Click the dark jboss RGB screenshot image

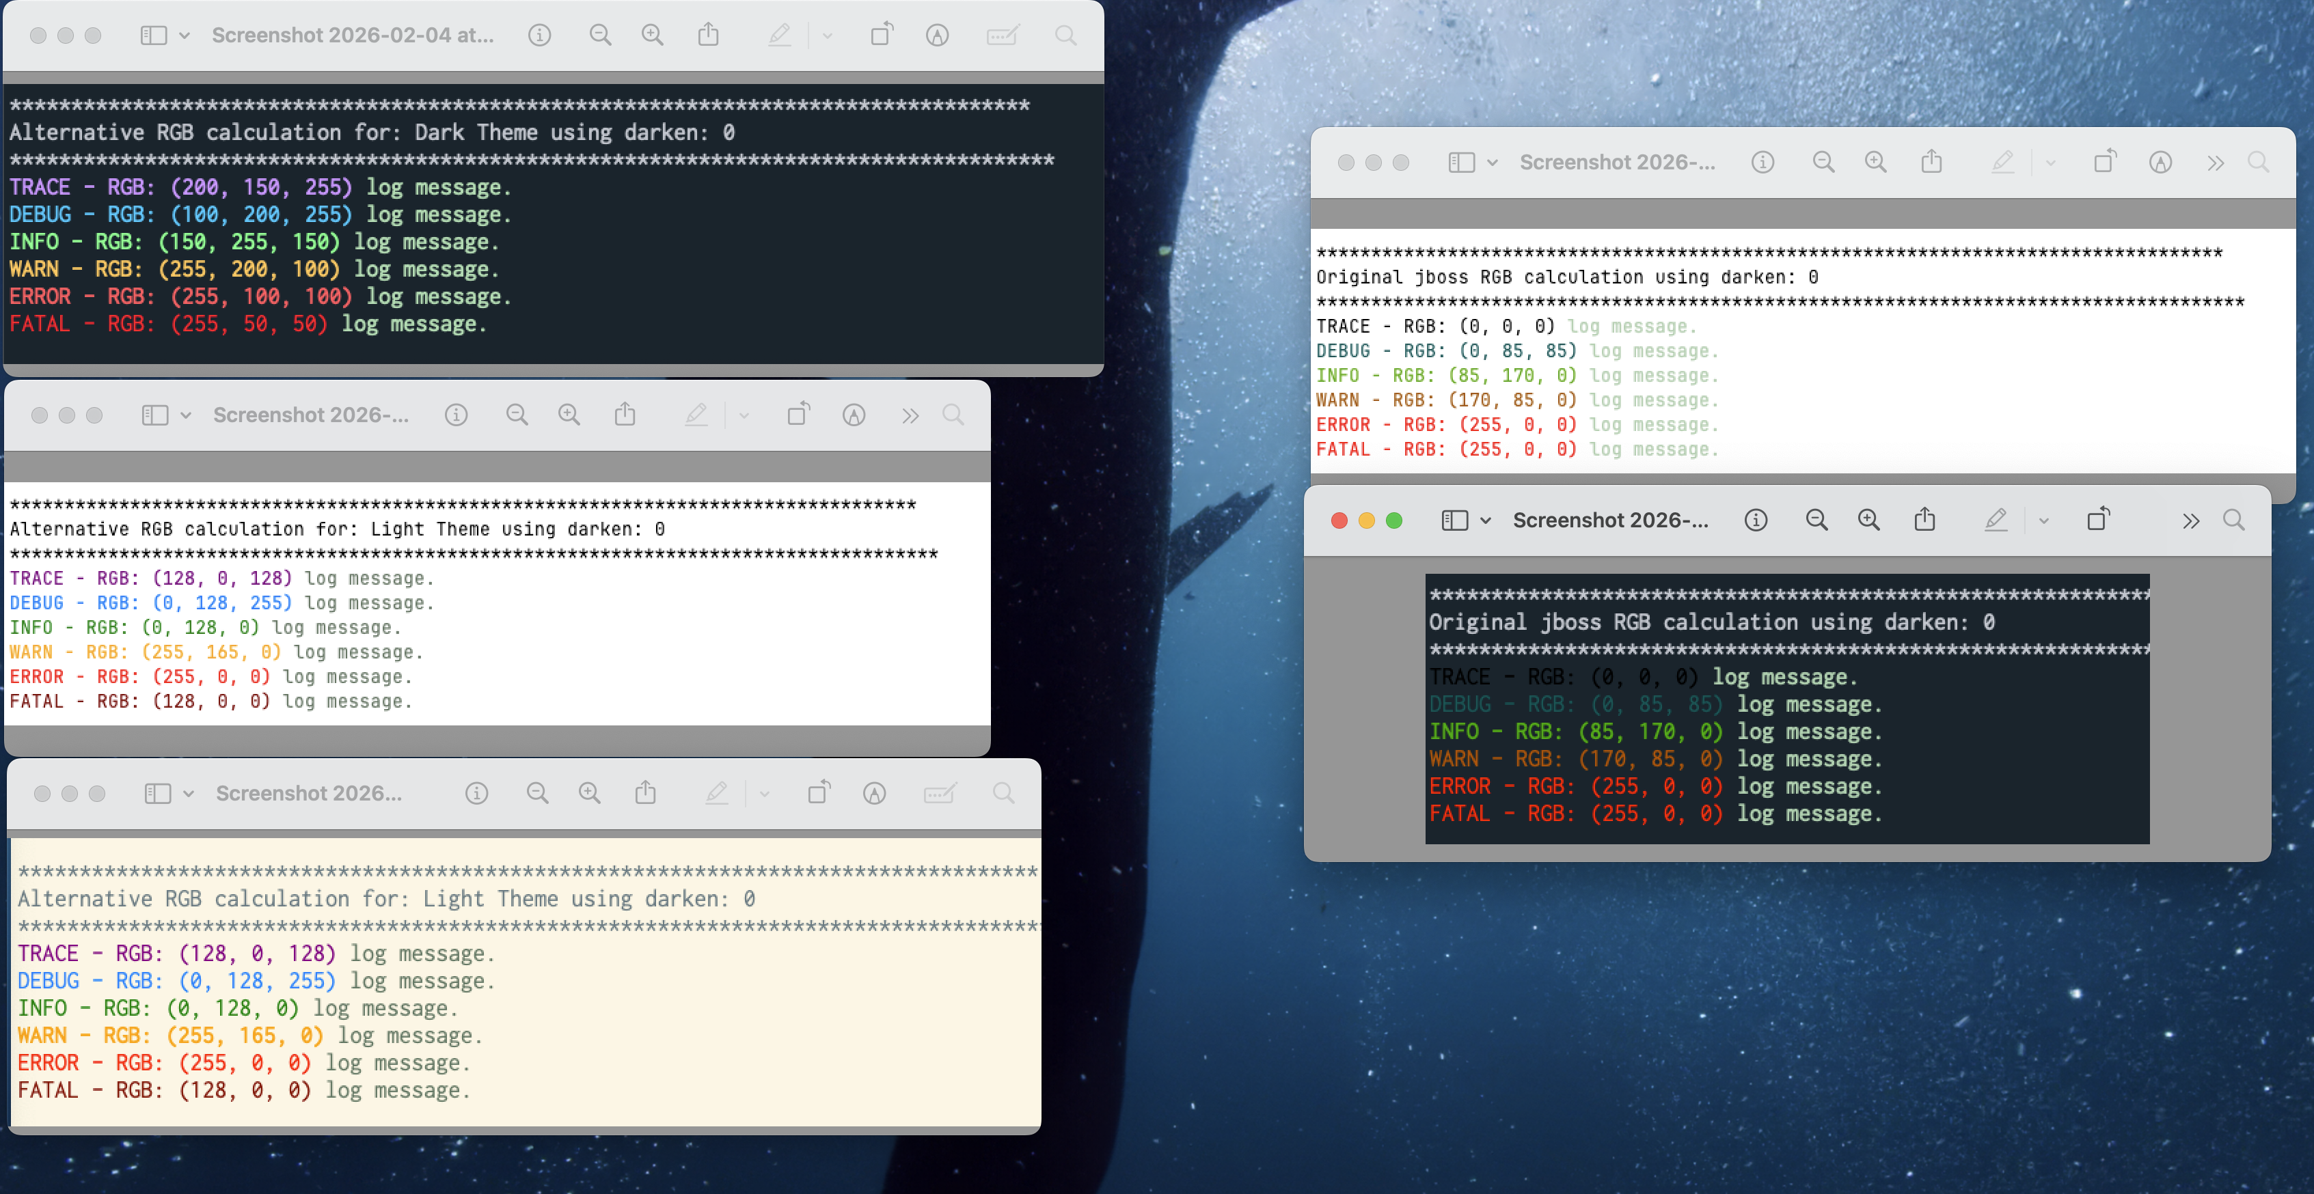tap(1786, 708)
